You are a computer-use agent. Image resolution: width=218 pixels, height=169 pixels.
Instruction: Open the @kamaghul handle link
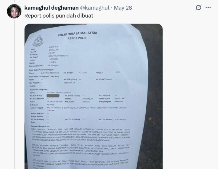point(95,8)
